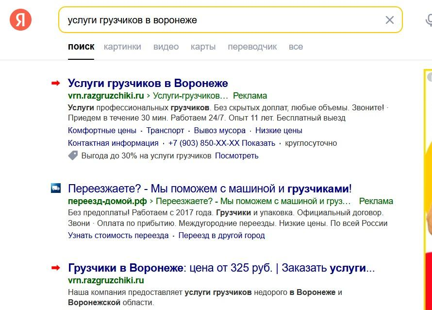
Task: Open the Услуги грузчиков в Воронеже result title
Action: 148,83
